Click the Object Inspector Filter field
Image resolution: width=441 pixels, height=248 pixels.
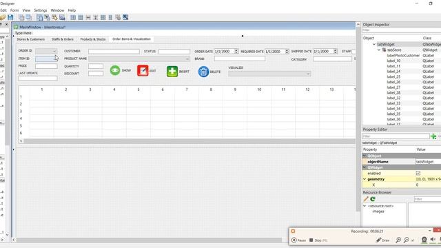point(402,30)
